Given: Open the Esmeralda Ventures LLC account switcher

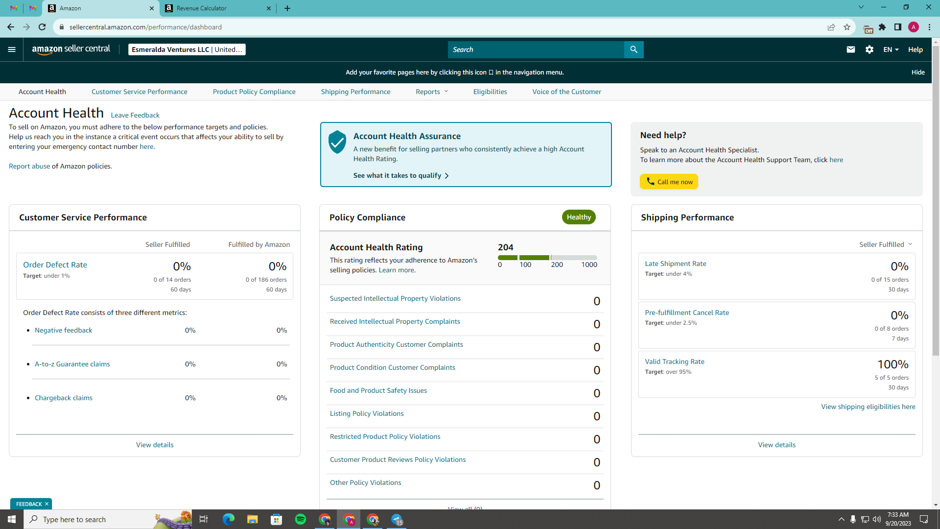Looking at the screenshot, I should pos(187,49).
